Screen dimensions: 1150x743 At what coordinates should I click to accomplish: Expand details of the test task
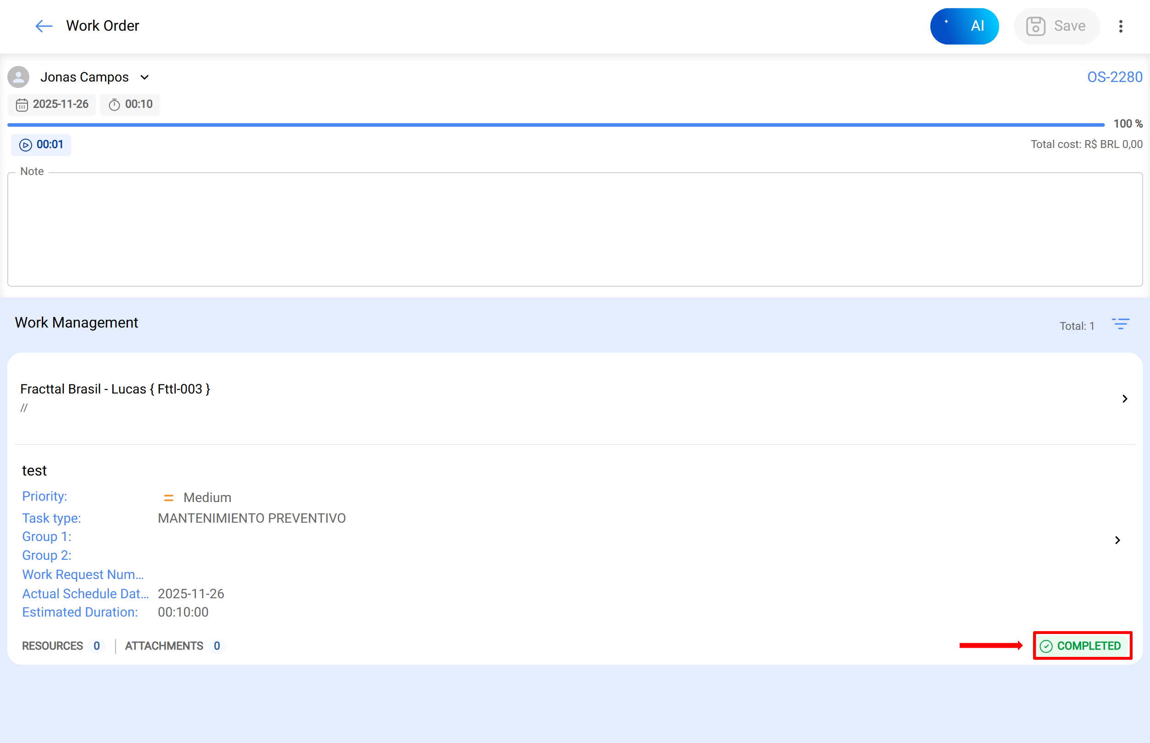click(x=1117, y=540)
